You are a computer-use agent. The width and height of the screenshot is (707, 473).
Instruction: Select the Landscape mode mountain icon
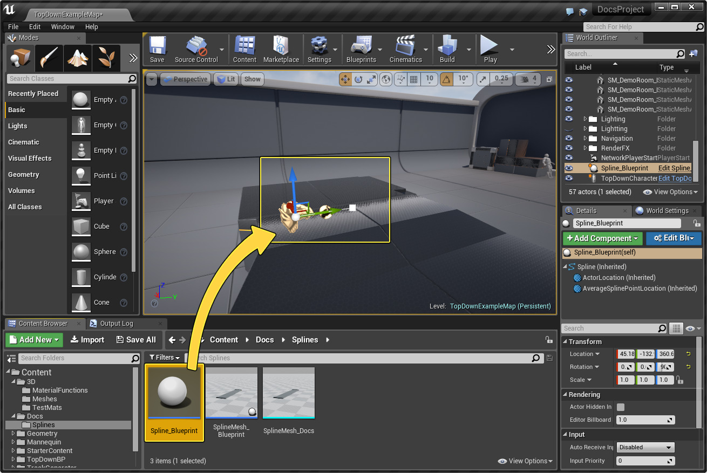[x=78, y=57]
